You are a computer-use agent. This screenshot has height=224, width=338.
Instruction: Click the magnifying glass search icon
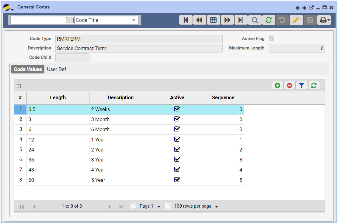coord(255,20)
